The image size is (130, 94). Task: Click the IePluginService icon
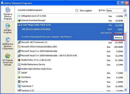tap(19, 16)
